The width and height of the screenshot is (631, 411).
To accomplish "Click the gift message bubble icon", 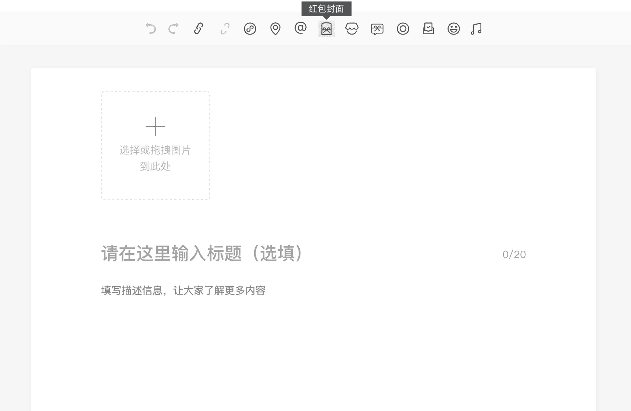I will click(377, 28).
